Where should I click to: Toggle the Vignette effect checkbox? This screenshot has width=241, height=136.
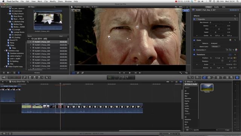click(x=194, y=19)
